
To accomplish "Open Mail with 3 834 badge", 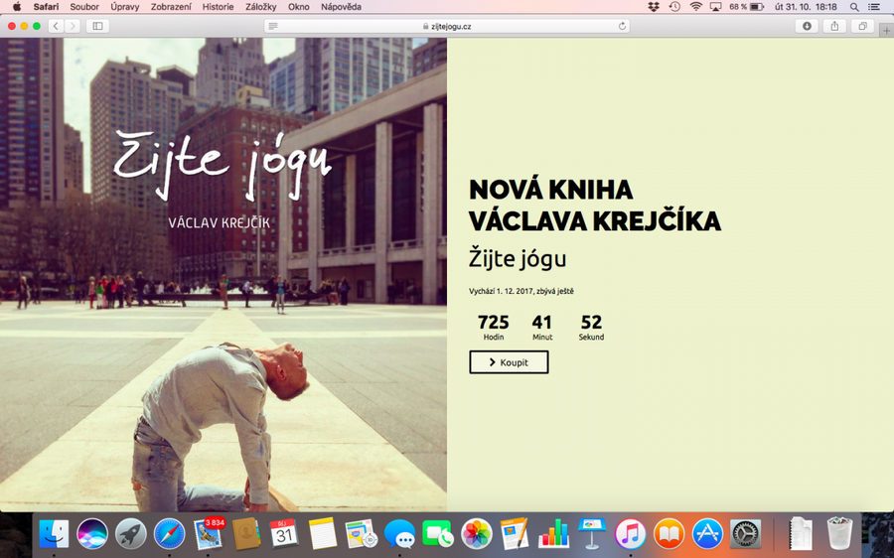I will pos(208,534).
